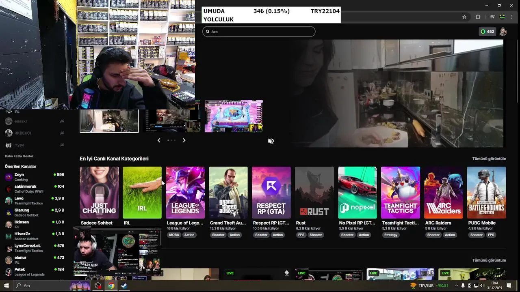Click the MOBA tag under League of Legends
This screenshot has height=292, width=520.
tap(174, 235)
